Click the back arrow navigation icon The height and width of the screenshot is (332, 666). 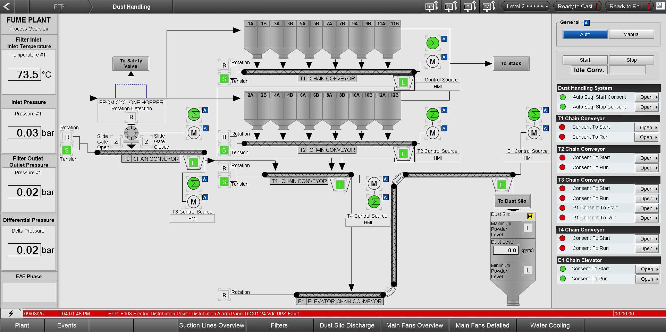coord(7,7)
